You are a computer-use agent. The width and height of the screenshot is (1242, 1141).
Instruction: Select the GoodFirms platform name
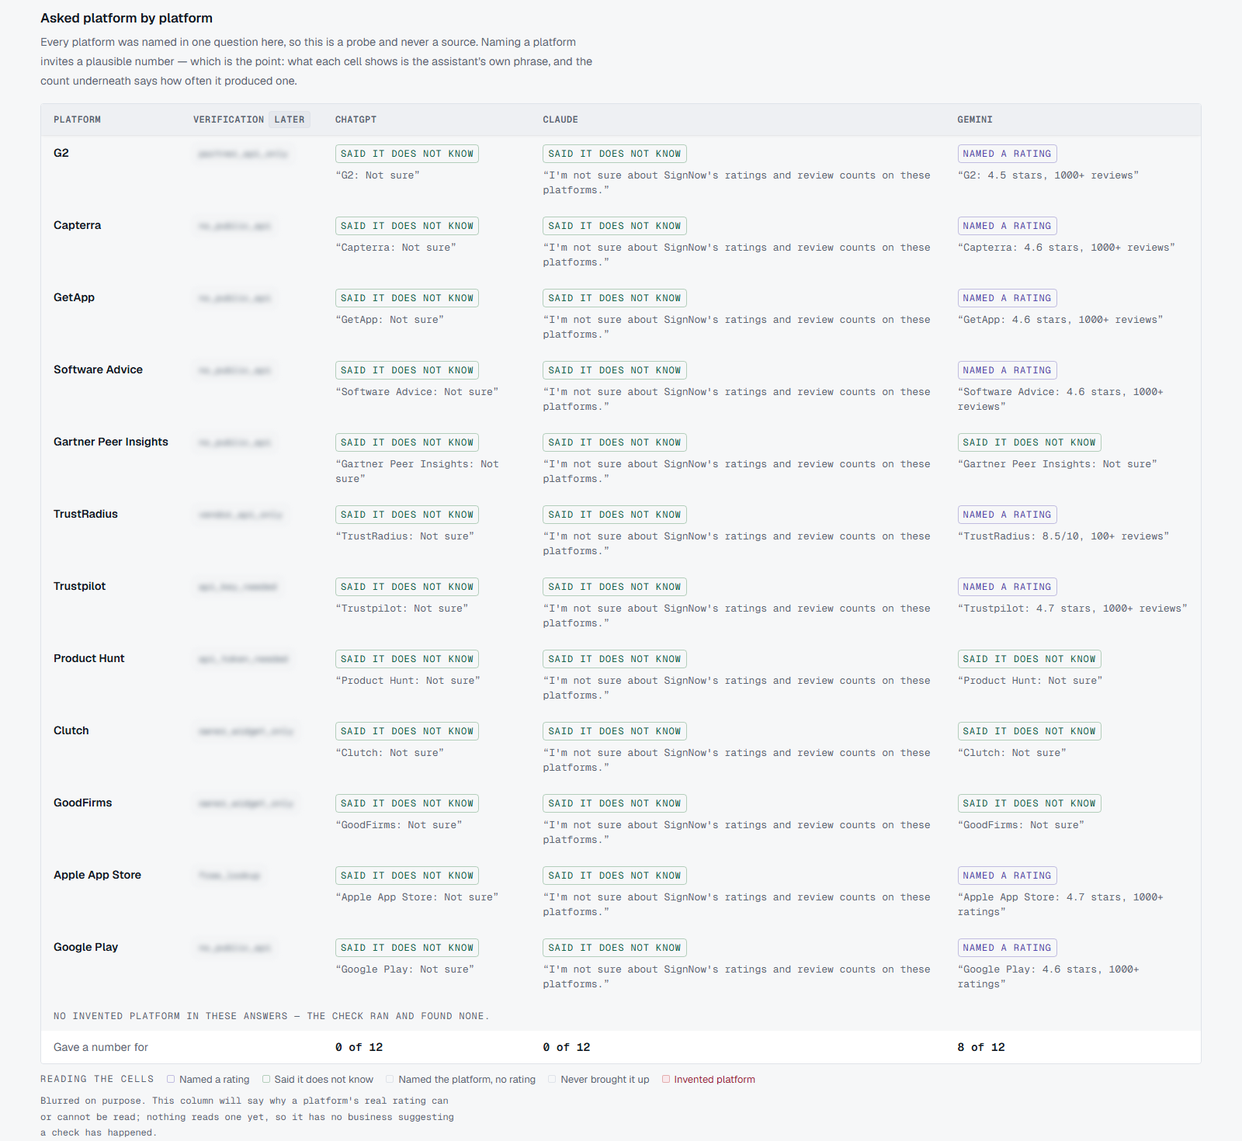82,803
